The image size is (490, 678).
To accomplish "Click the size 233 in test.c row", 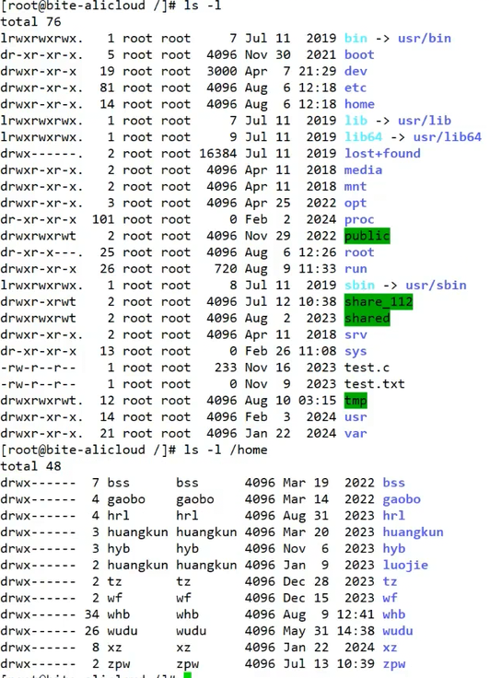I will tap(226, 368).
